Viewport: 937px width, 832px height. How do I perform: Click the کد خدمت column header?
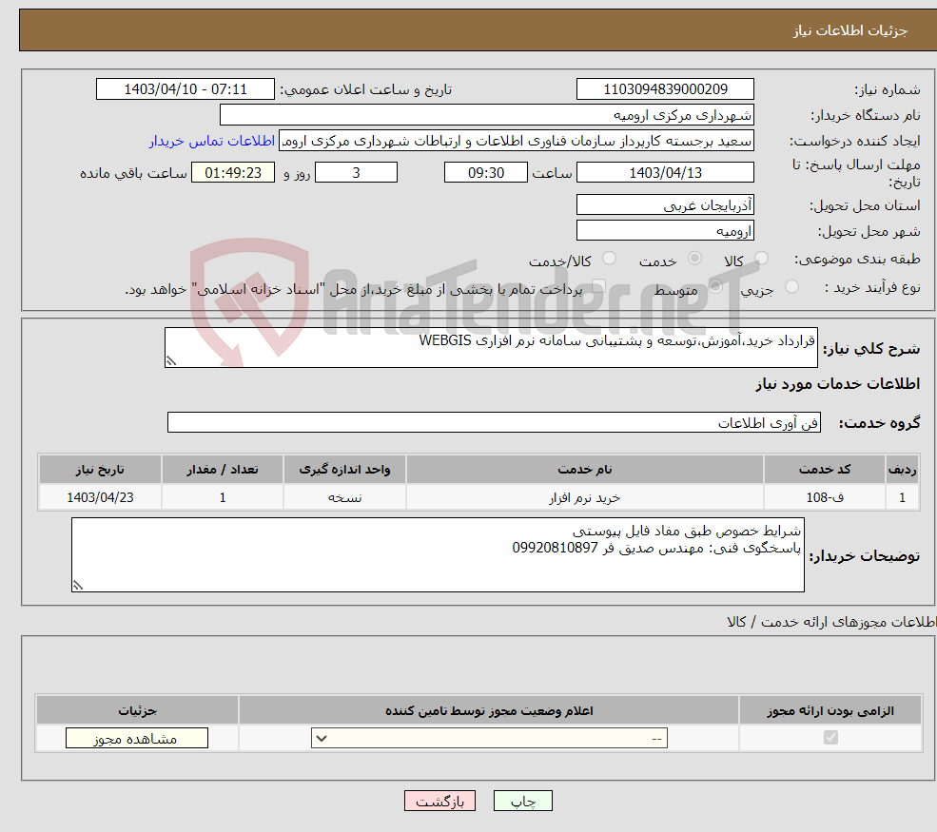pos(825,470)
